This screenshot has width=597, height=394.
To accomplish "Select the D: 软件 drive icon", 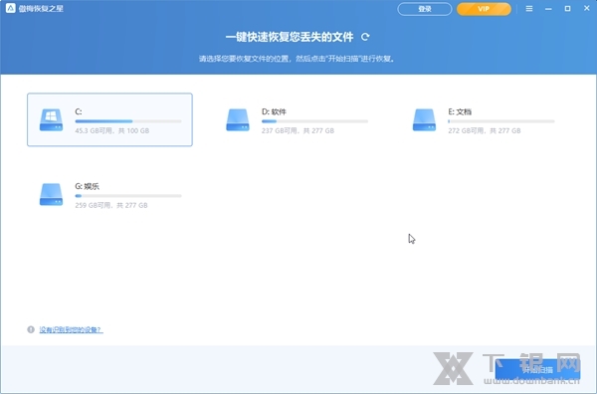I will tap(238, 120).
